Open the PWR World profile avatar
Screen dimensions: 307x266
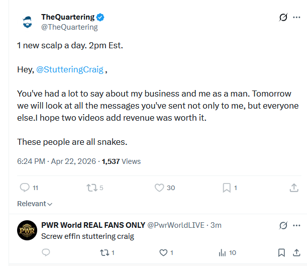tap(27, 230)
